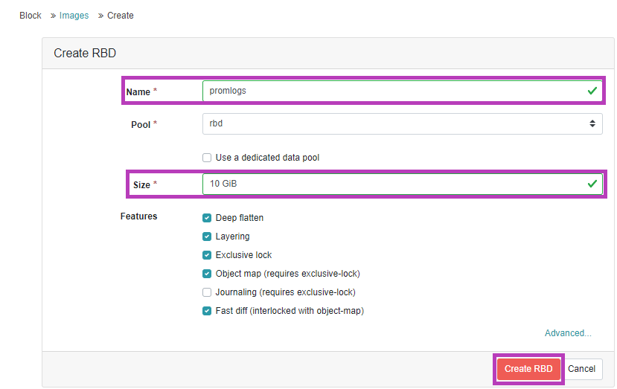Image resolution: width=617 pixels, height=389 pixels.
Task: Expand the Advanced options link
Action: [x=568, y=333]
